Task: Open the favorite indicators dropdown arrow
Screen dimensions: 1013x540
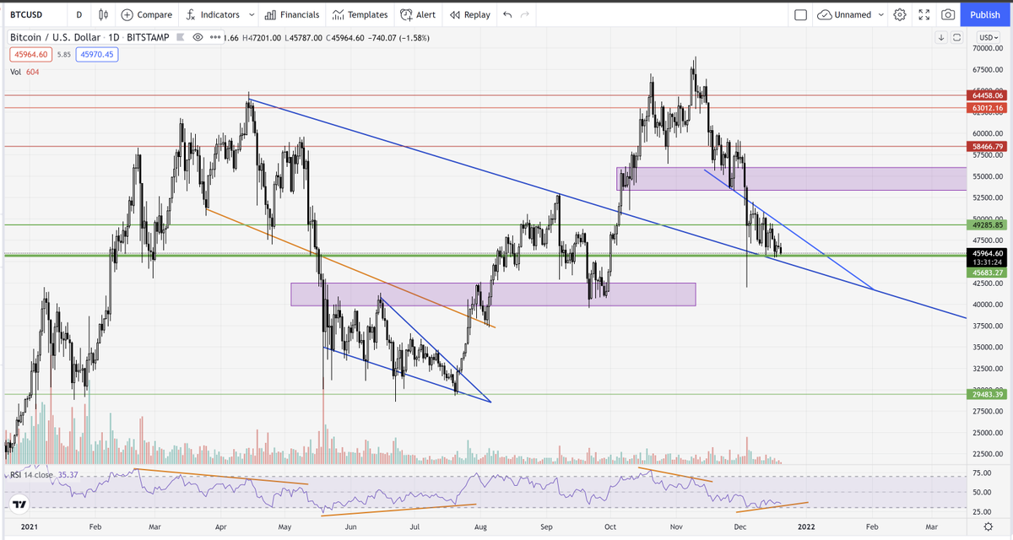Action: (x=252, y=14)
